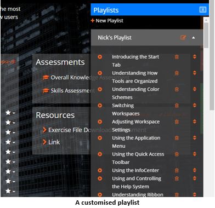The width and height of the screenshot is (215, 208).
Task: Toggle the Playlists panel icon
Action: click(202, 9)
